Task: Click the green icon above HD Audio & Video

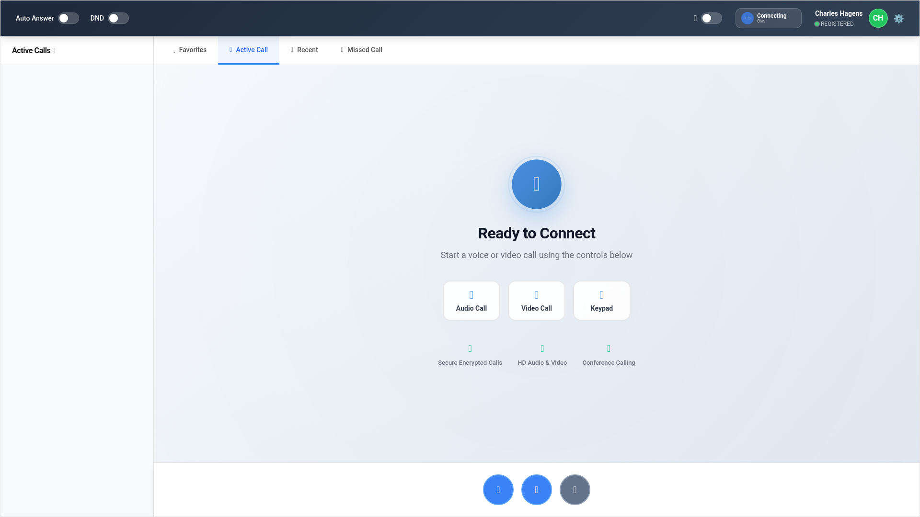Action: 542,348
